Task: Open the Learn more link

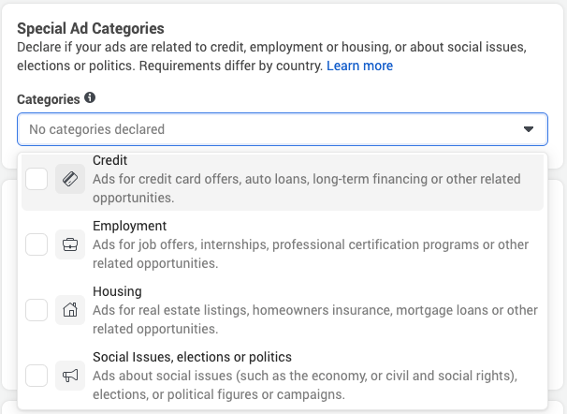Action: coord(359,66)
